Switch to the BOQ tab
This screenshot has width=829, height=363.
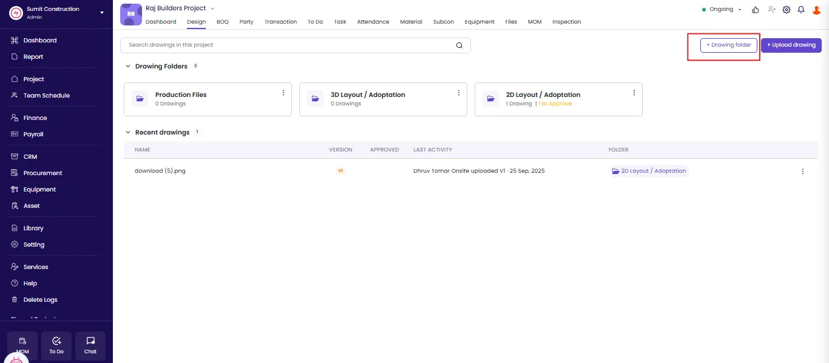pos(223,22)
